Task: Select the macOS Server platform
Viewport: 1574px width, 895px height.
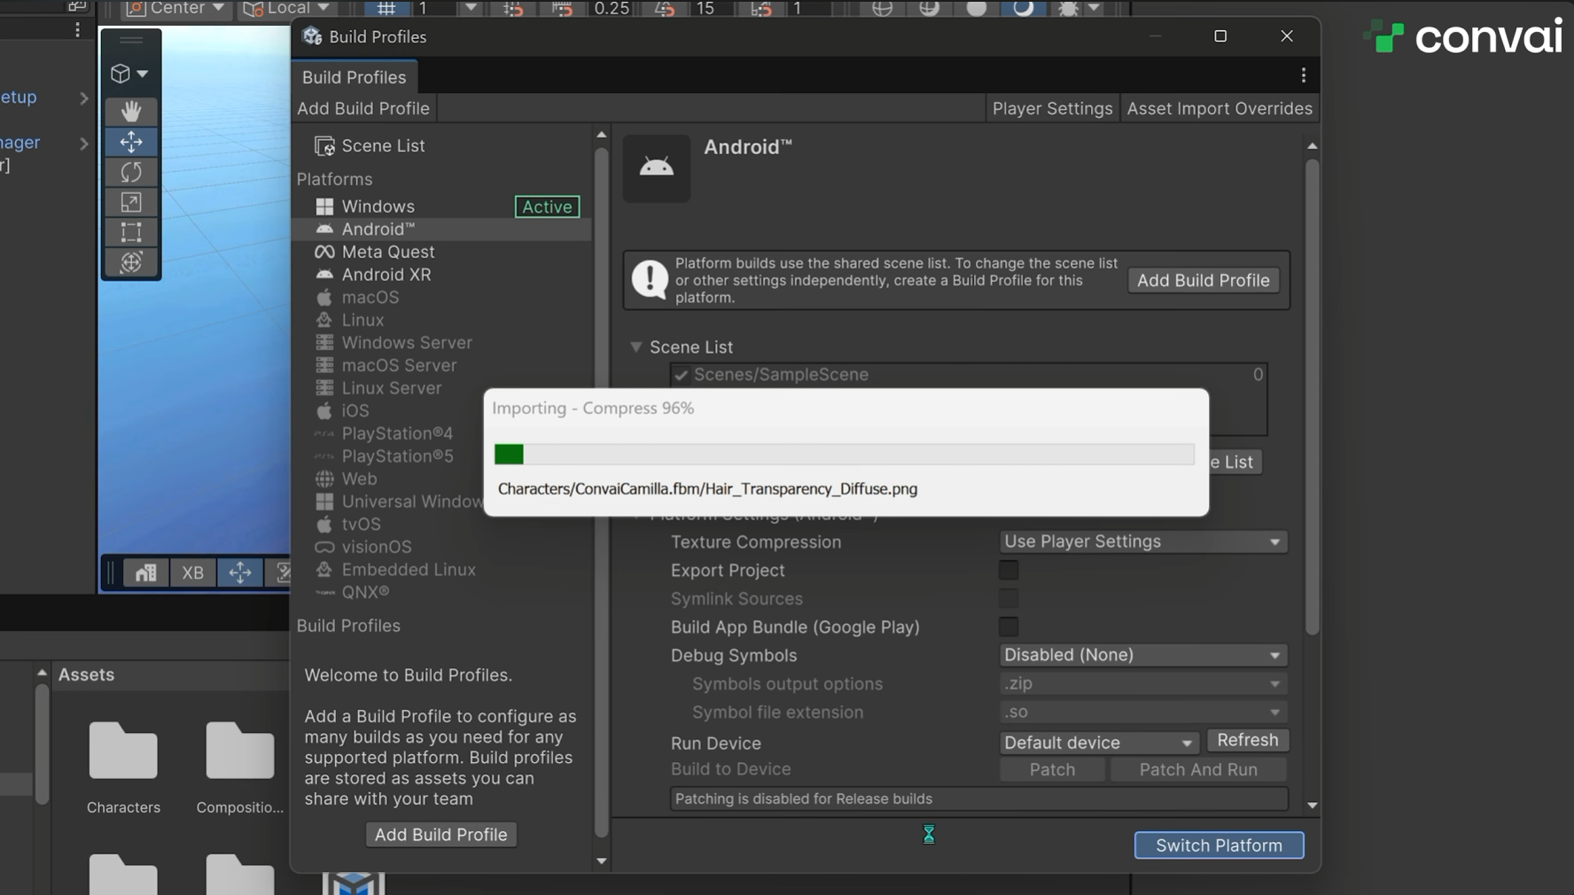Action: click(441, 365)
